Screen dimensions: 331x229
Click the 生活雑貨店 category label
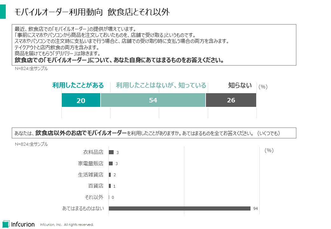91,175
